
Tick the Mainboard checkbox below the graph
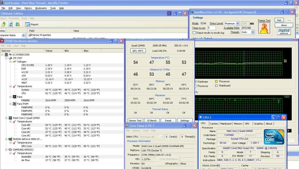[x=216, y=86]
